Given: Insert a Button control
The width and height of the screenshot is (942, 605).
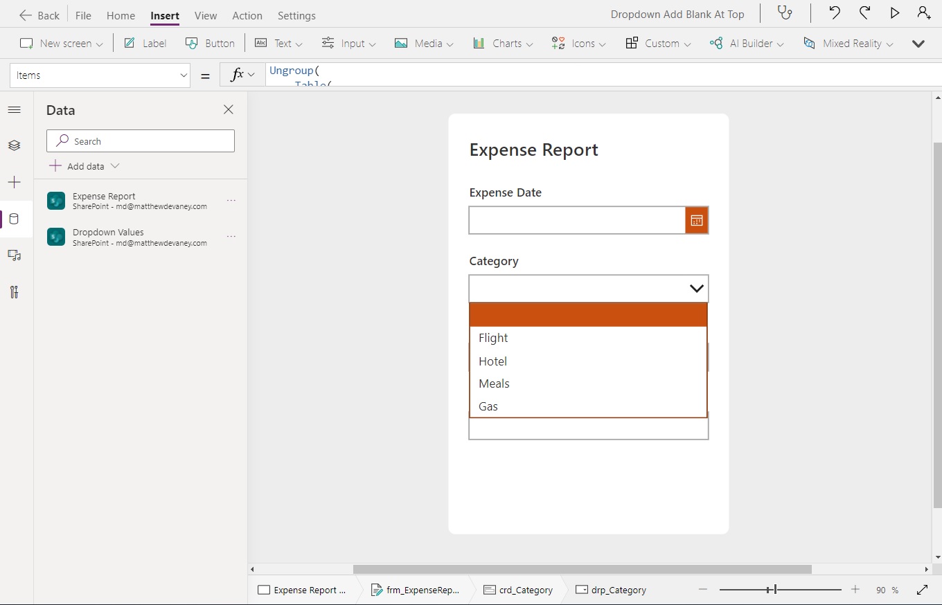Looking at the screenshot, I should pyautogui.click(x=211, y=43).
